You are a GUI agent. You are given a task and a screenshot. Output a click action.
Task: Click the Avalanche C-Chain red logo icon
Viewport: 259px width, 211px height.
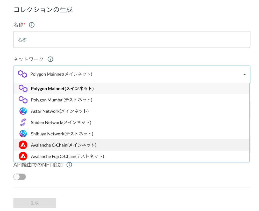[23, 145]
